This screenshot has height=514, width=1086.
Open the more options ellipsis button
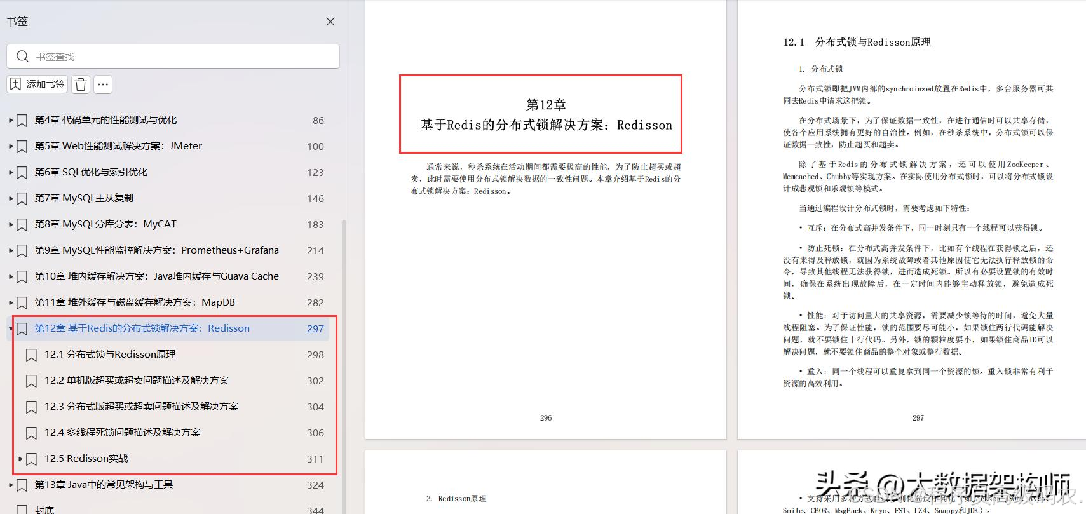pyautogui.click(x=103, y=84)
